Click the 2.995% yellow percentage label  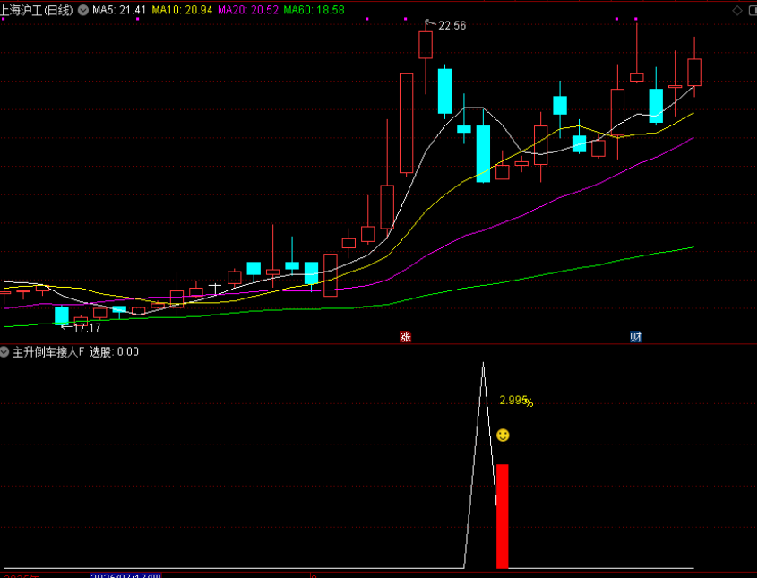[515, 401]
